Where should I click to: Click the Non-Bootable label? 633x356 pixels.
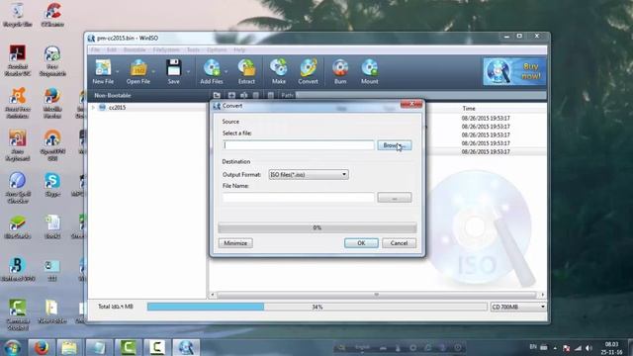coord(113,95)
